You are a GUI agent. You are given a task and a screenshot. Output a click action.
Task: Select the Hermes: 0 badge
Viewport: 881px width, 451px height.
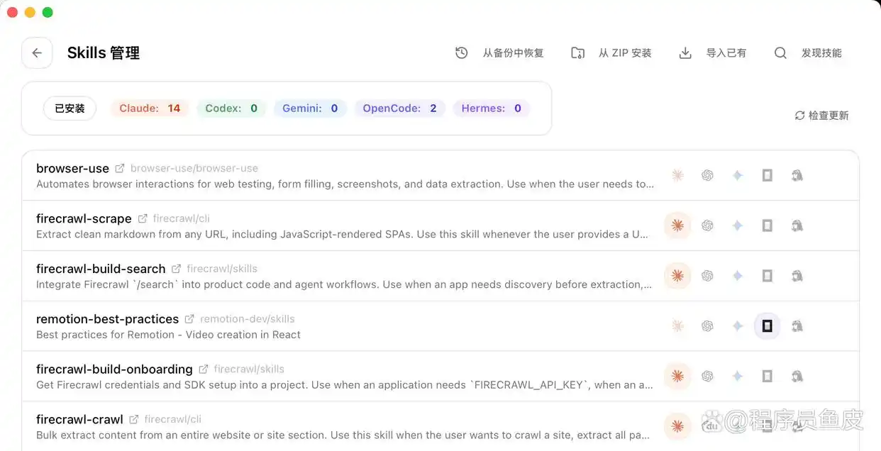(x=491, y=108)
